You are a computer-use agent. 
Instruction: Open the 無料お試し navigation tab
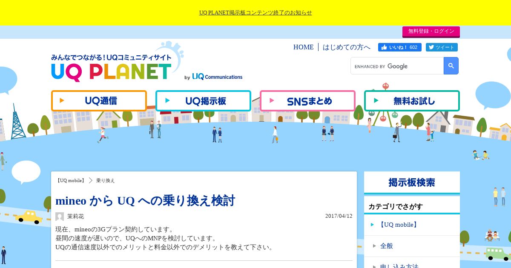click(x=412, y=101)
